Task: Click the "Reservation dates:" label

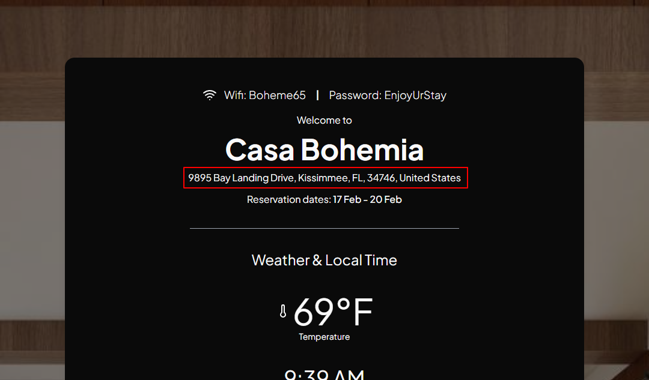Action: coord(288,199)
